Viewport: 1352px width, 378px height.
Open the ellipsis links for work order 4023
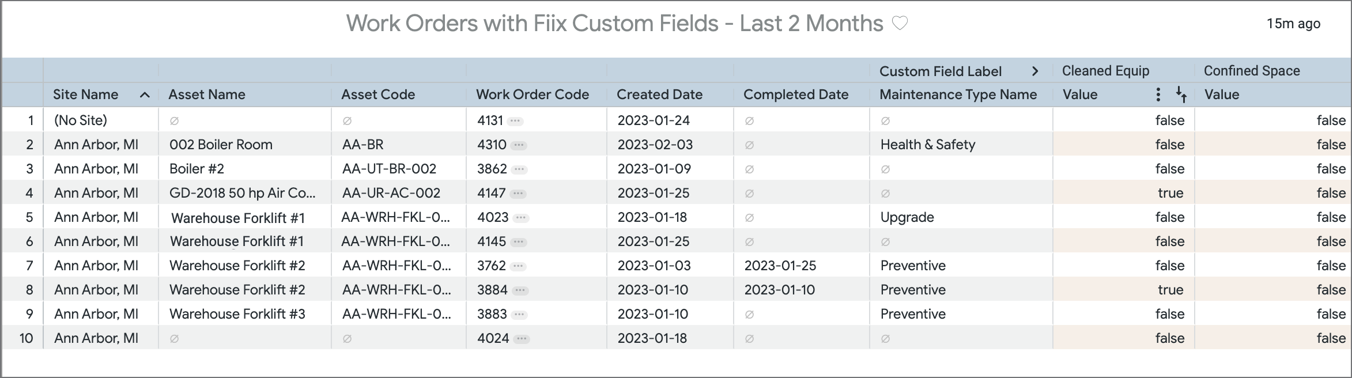[x=521, y=218]
